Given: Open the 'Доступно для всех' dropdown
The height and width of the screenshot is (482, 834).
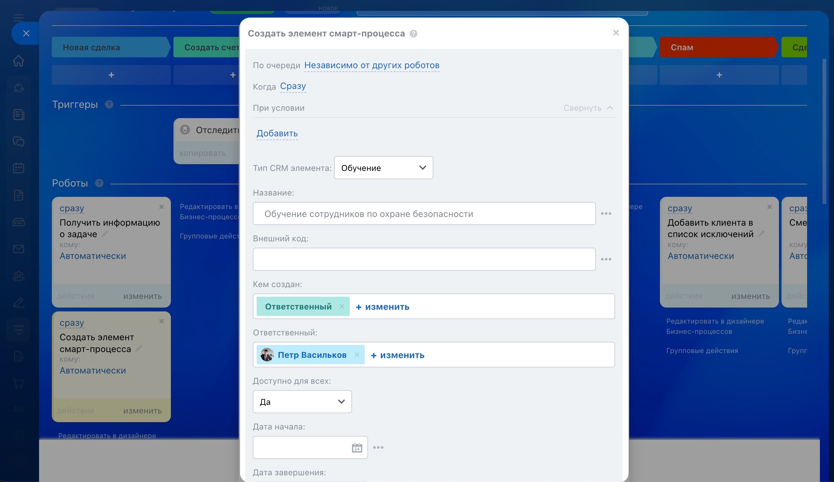Looking at the screenshot, I should (302, 402).
